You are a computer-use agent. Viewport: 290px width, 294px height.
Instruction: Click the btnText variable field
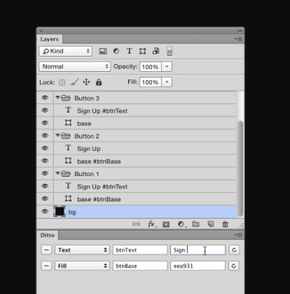click(x=140, y=250)
